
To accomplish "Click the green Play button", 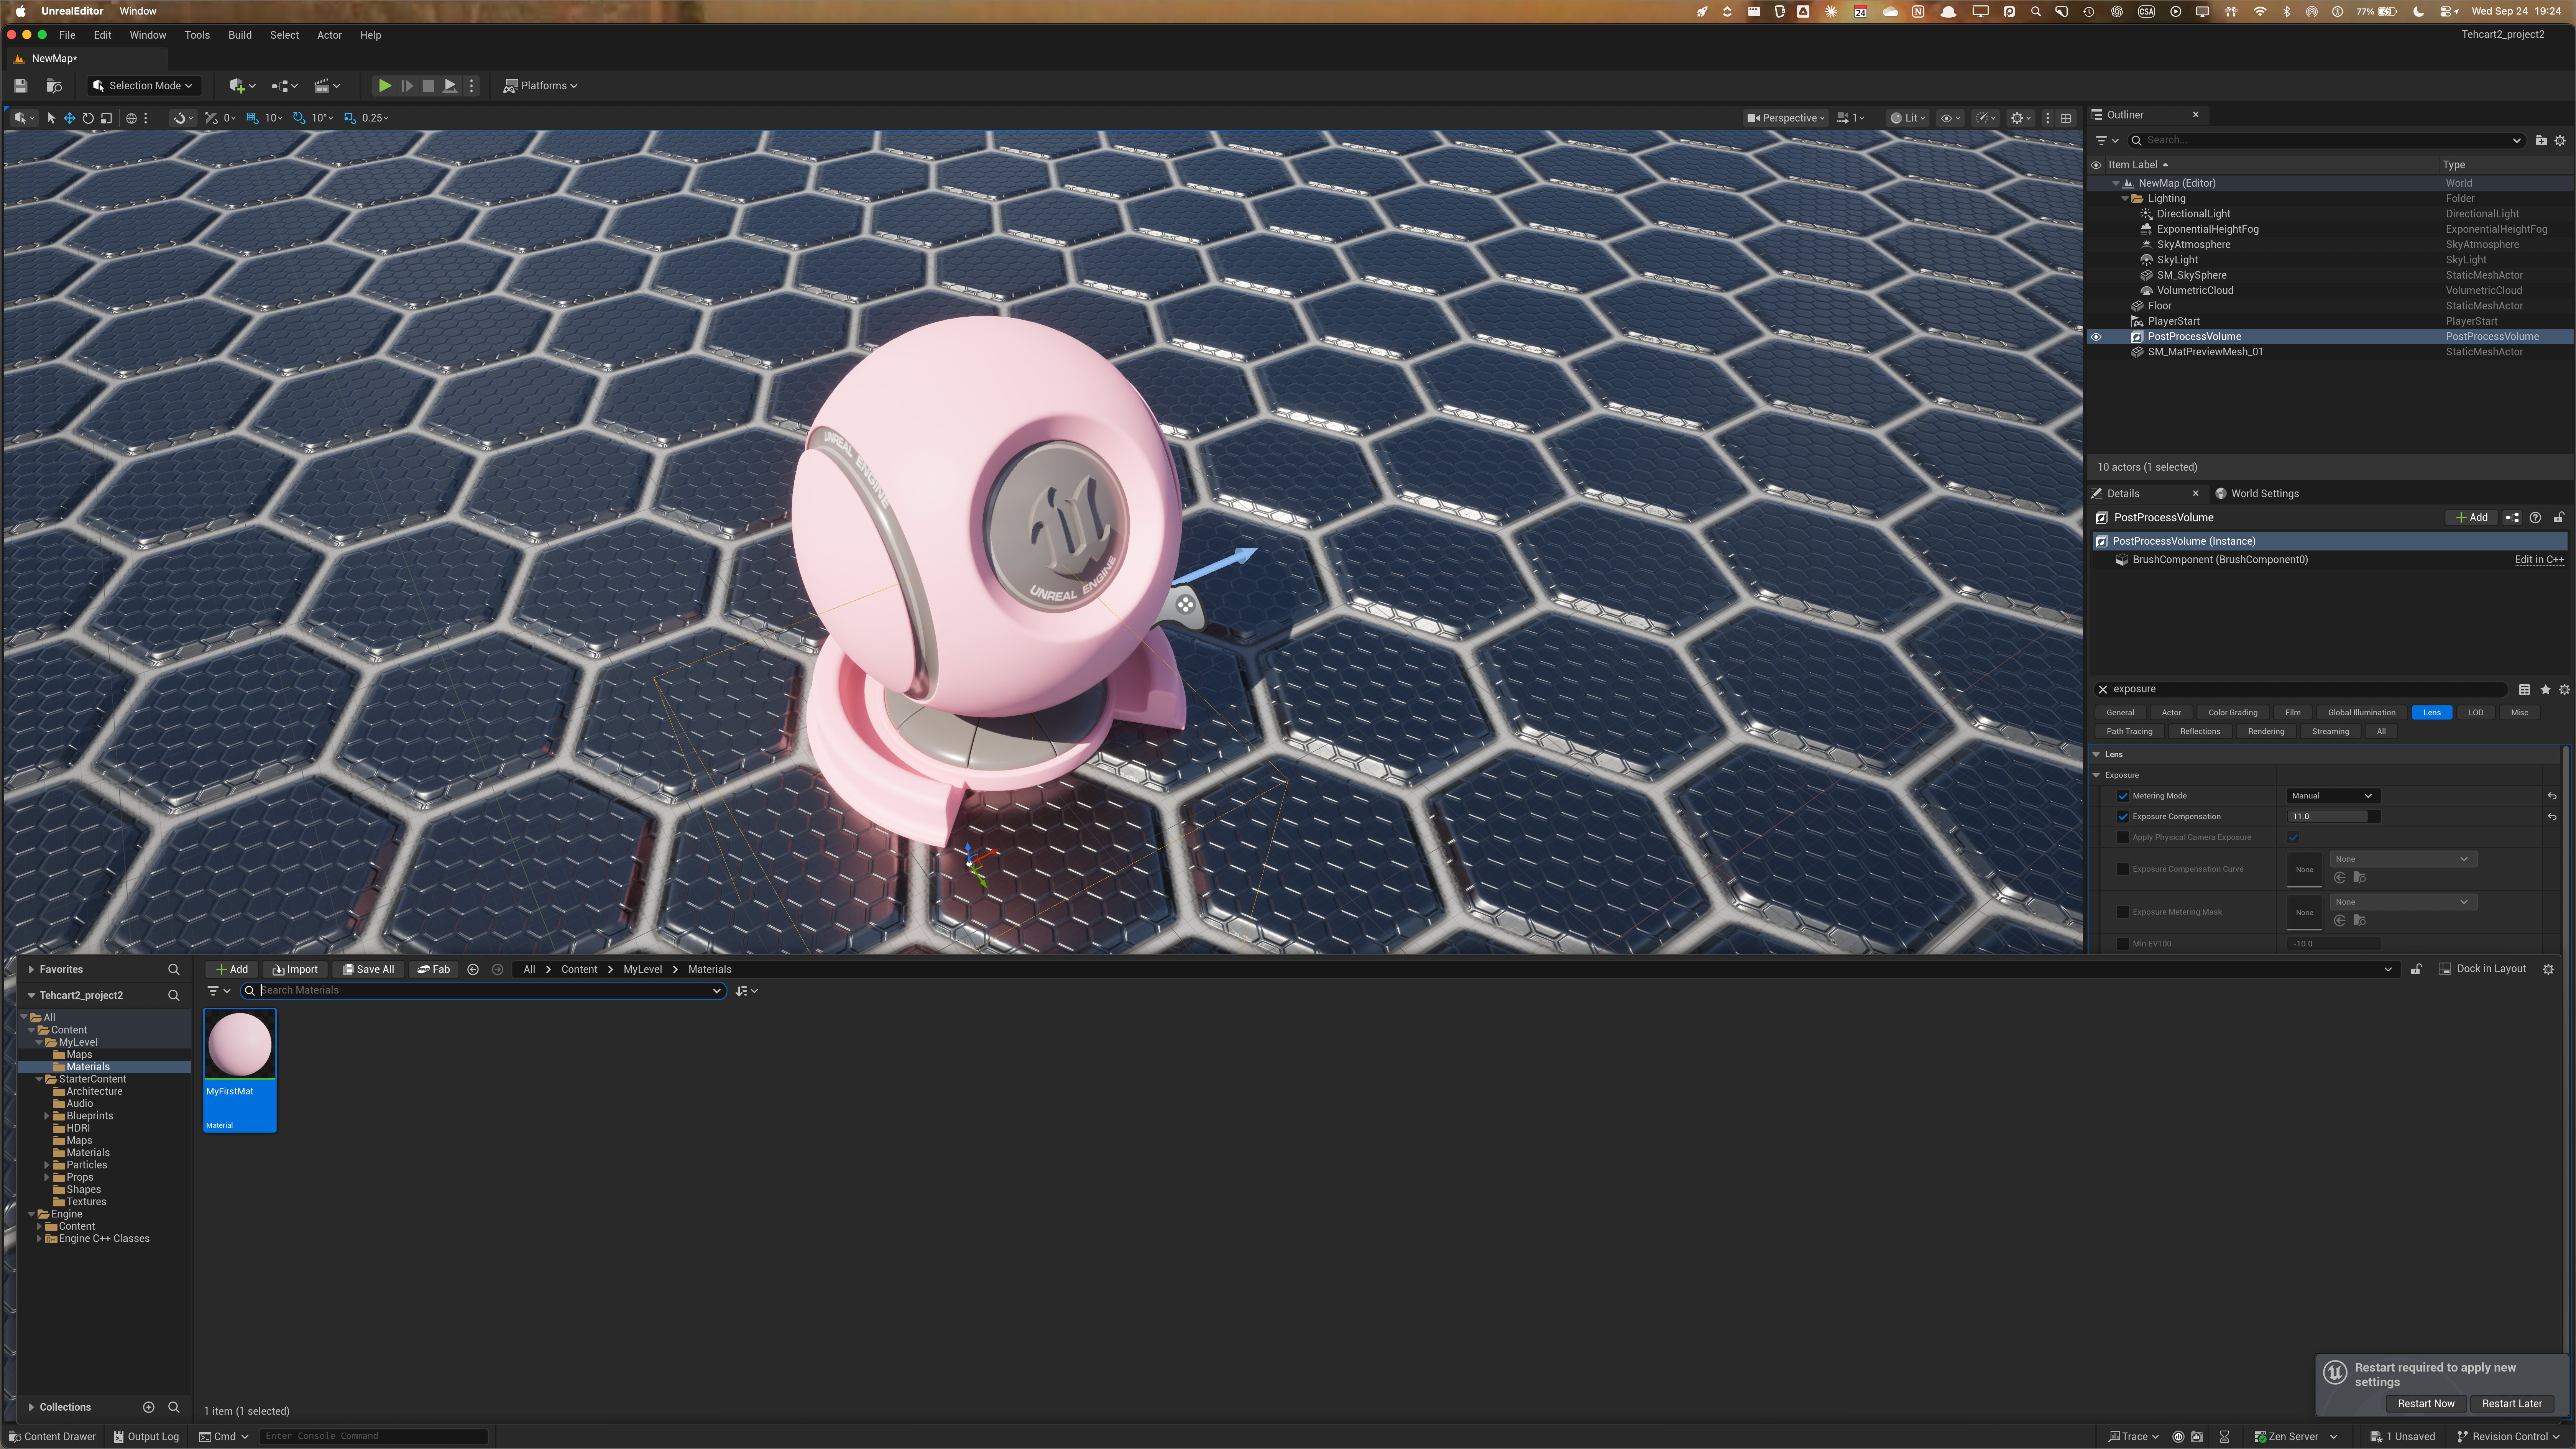I will point(384,86).
